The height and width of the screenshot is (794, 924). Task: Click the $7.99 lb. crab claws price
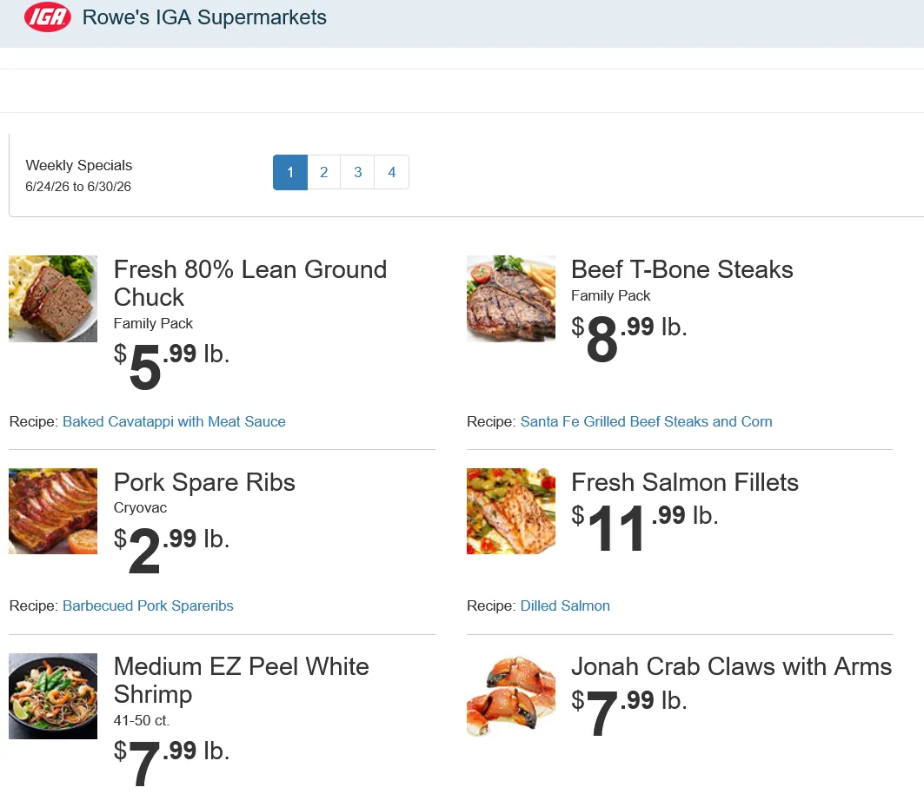(628, 711)
